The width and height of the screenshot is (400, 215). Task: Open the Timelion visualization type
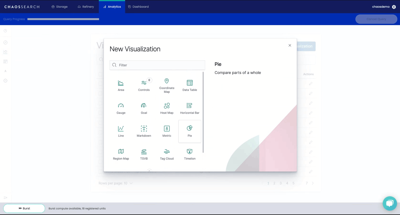[x=189, y=154]
